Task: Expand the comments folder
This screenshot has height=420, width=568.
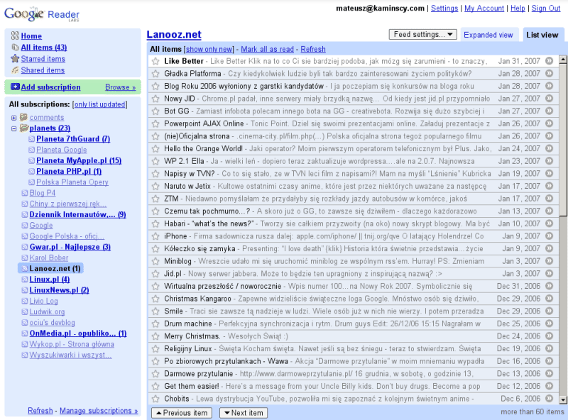Action: [13, 118]
